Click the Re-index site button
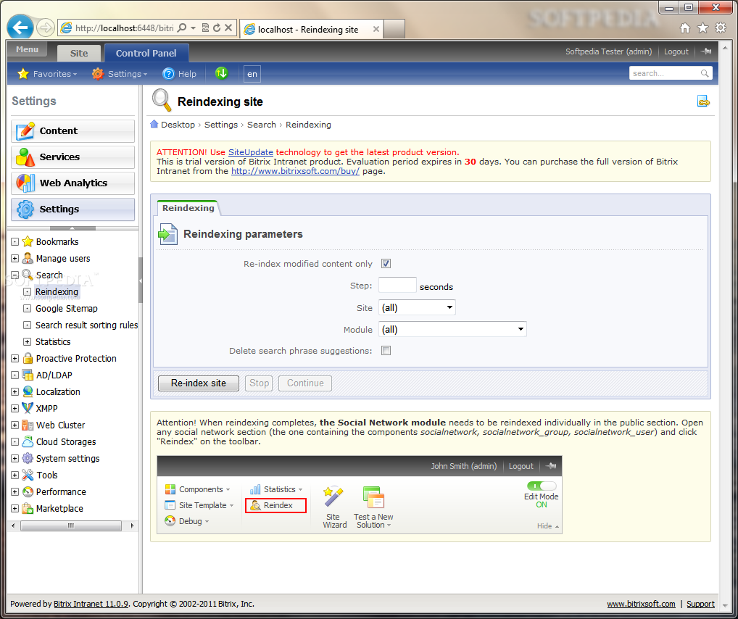Image resolution: width=738 pixels, height=619 pixels. click(x=198, y=383)
